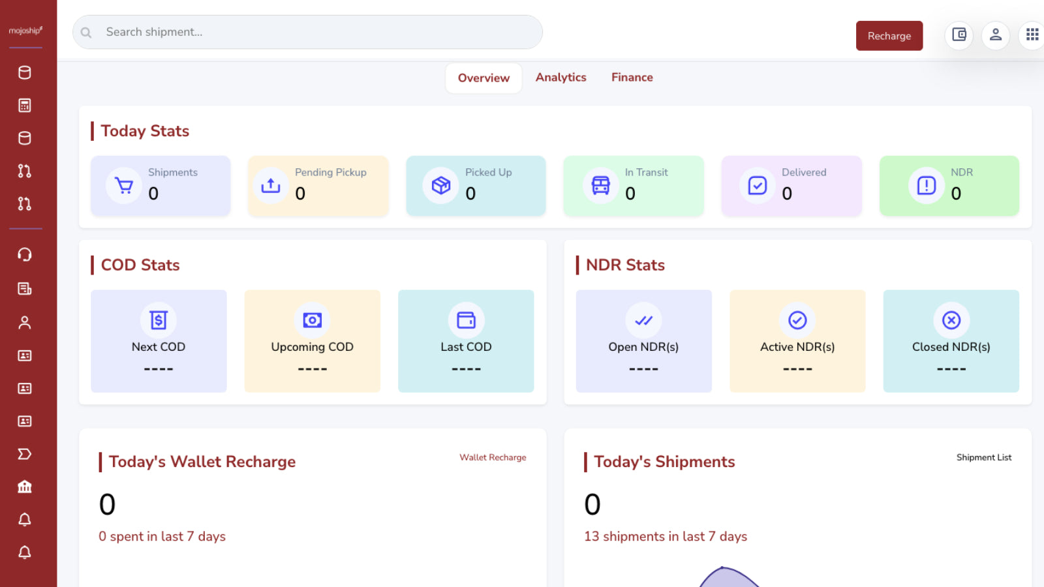
Task: Open the Closed NDR(s) card
Action: coord(951,341)
